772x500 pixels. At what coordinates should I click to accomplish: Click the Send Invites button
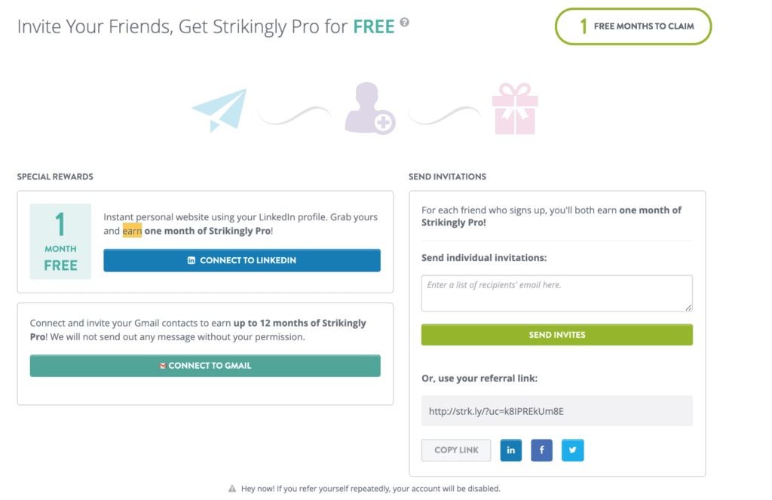pyautogui.click(x=556, y=335)
